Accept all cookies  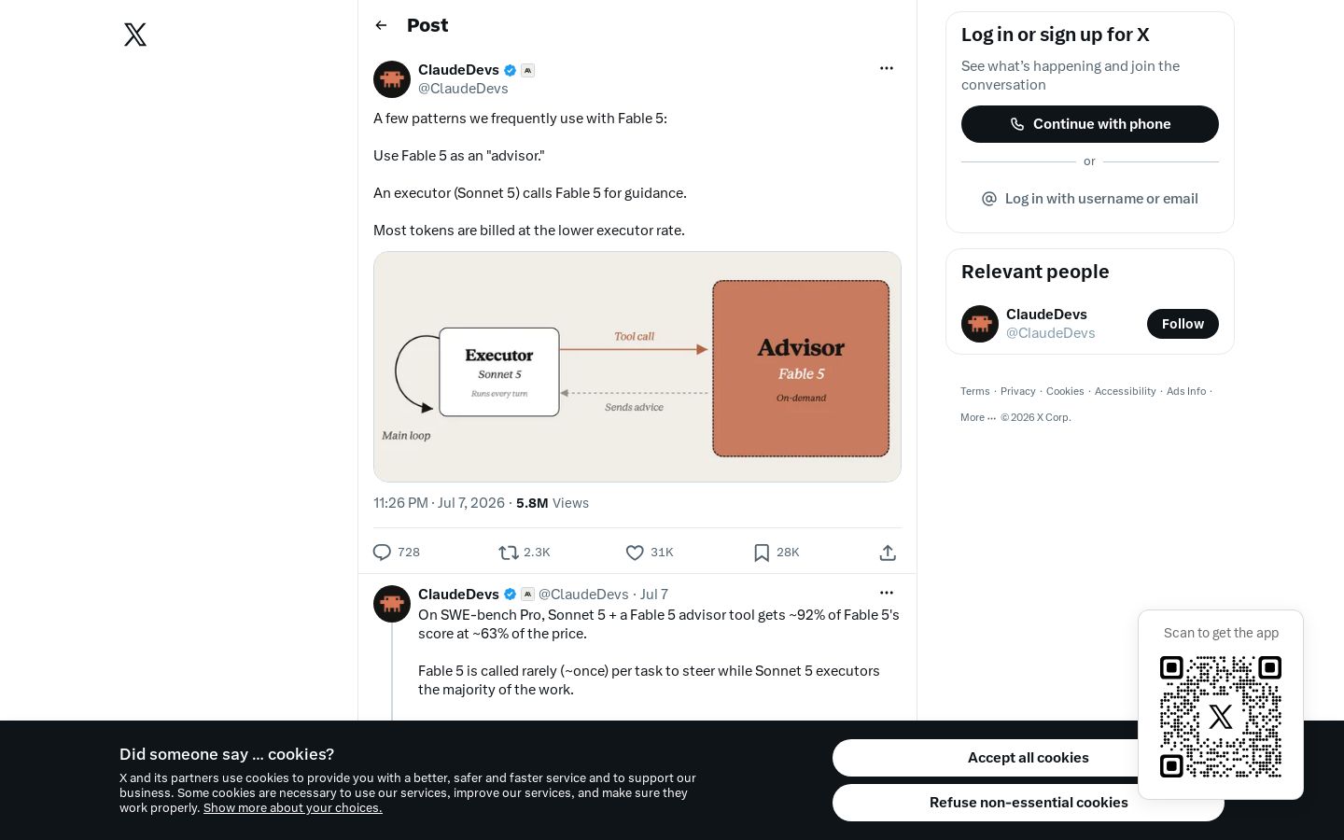coord(1028,758)
